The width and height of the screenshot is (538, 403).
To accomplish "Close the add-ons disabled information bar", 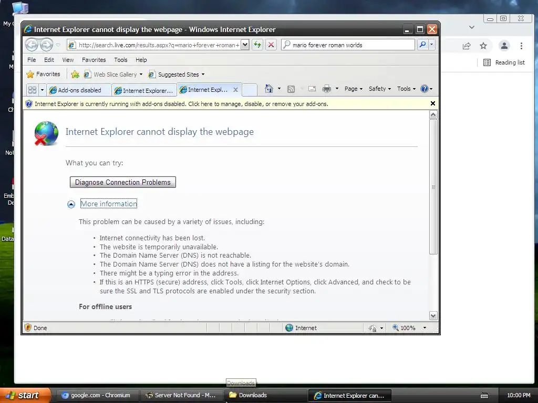I will point(433,103).
